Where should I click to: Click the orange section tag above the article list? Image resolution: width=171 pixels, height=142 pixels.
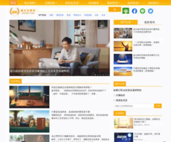click(x=15, y=81)
